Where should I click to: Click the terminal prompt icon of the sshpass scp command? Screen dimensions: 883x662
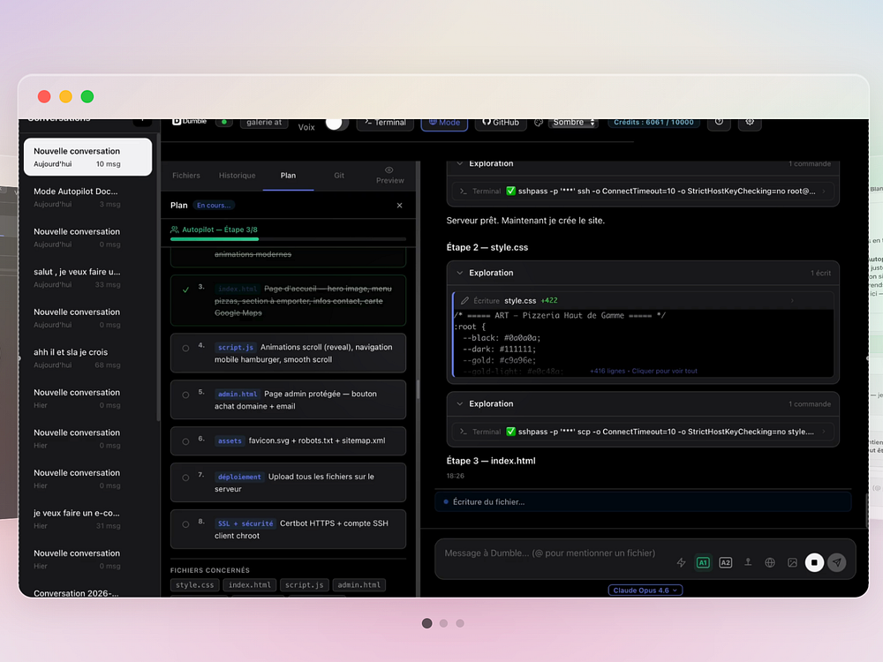click(x=463, y=432)
